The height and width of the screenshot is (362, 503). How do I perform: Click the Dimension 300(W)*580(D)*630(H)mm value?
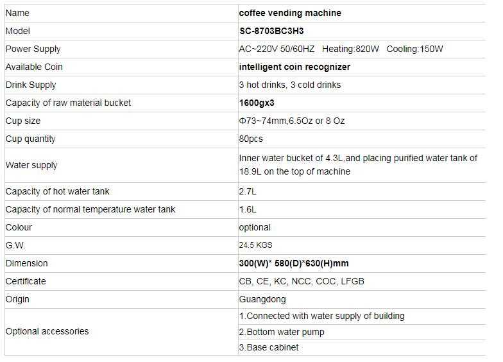[x=294, y=263]
